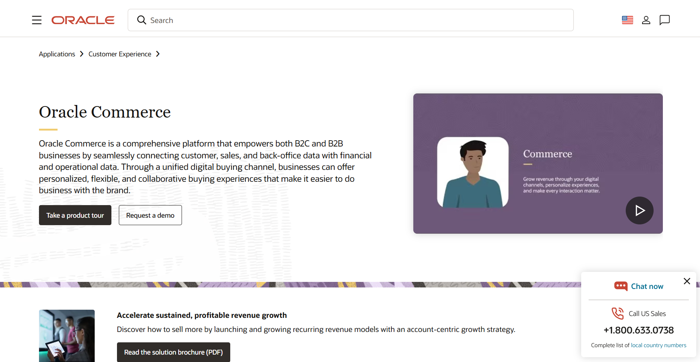Select the red chat bubble icon
Viewport: 700px width, 362px height.
tap(621, 286)
